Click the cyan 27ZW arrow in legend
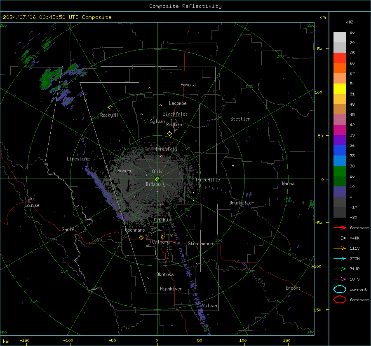Image resolution: width=371 pixels, height=346 pixels. 340,259
